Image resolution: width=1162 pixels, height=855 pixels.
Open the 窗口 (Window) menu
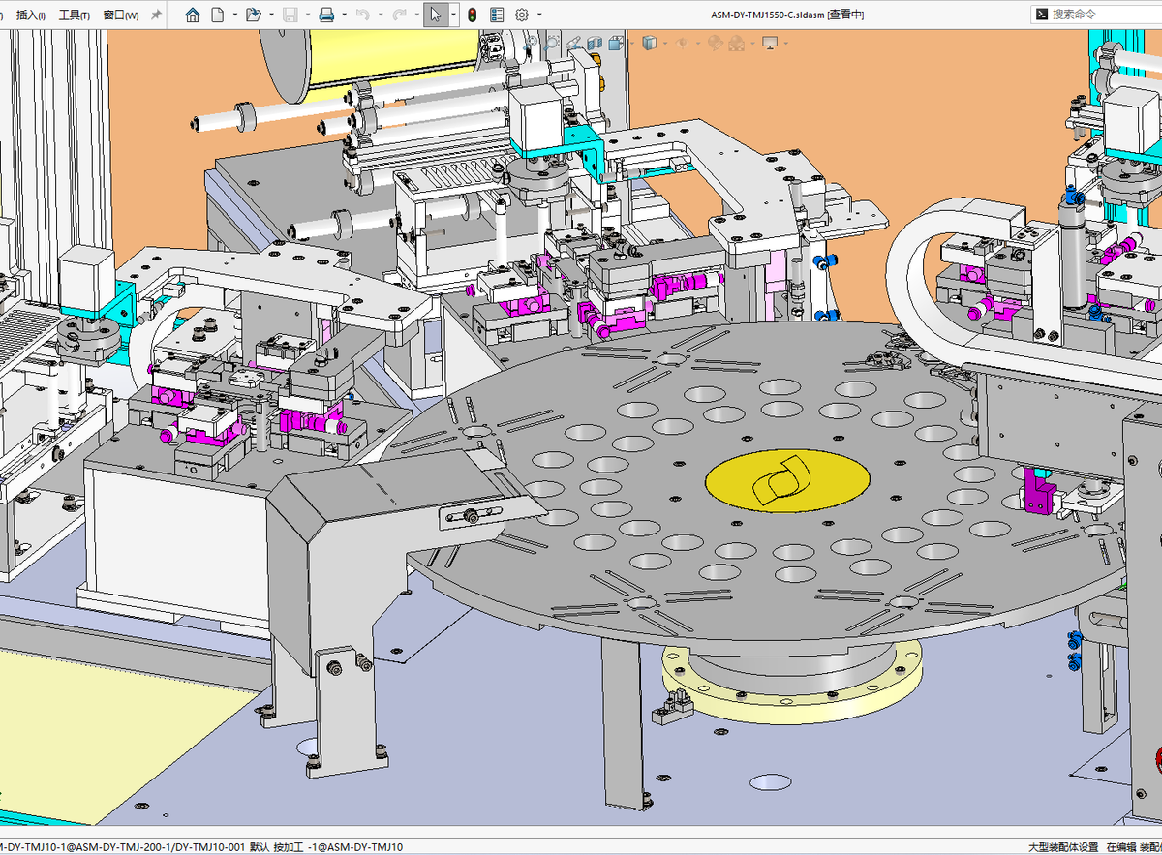[121, 15]
